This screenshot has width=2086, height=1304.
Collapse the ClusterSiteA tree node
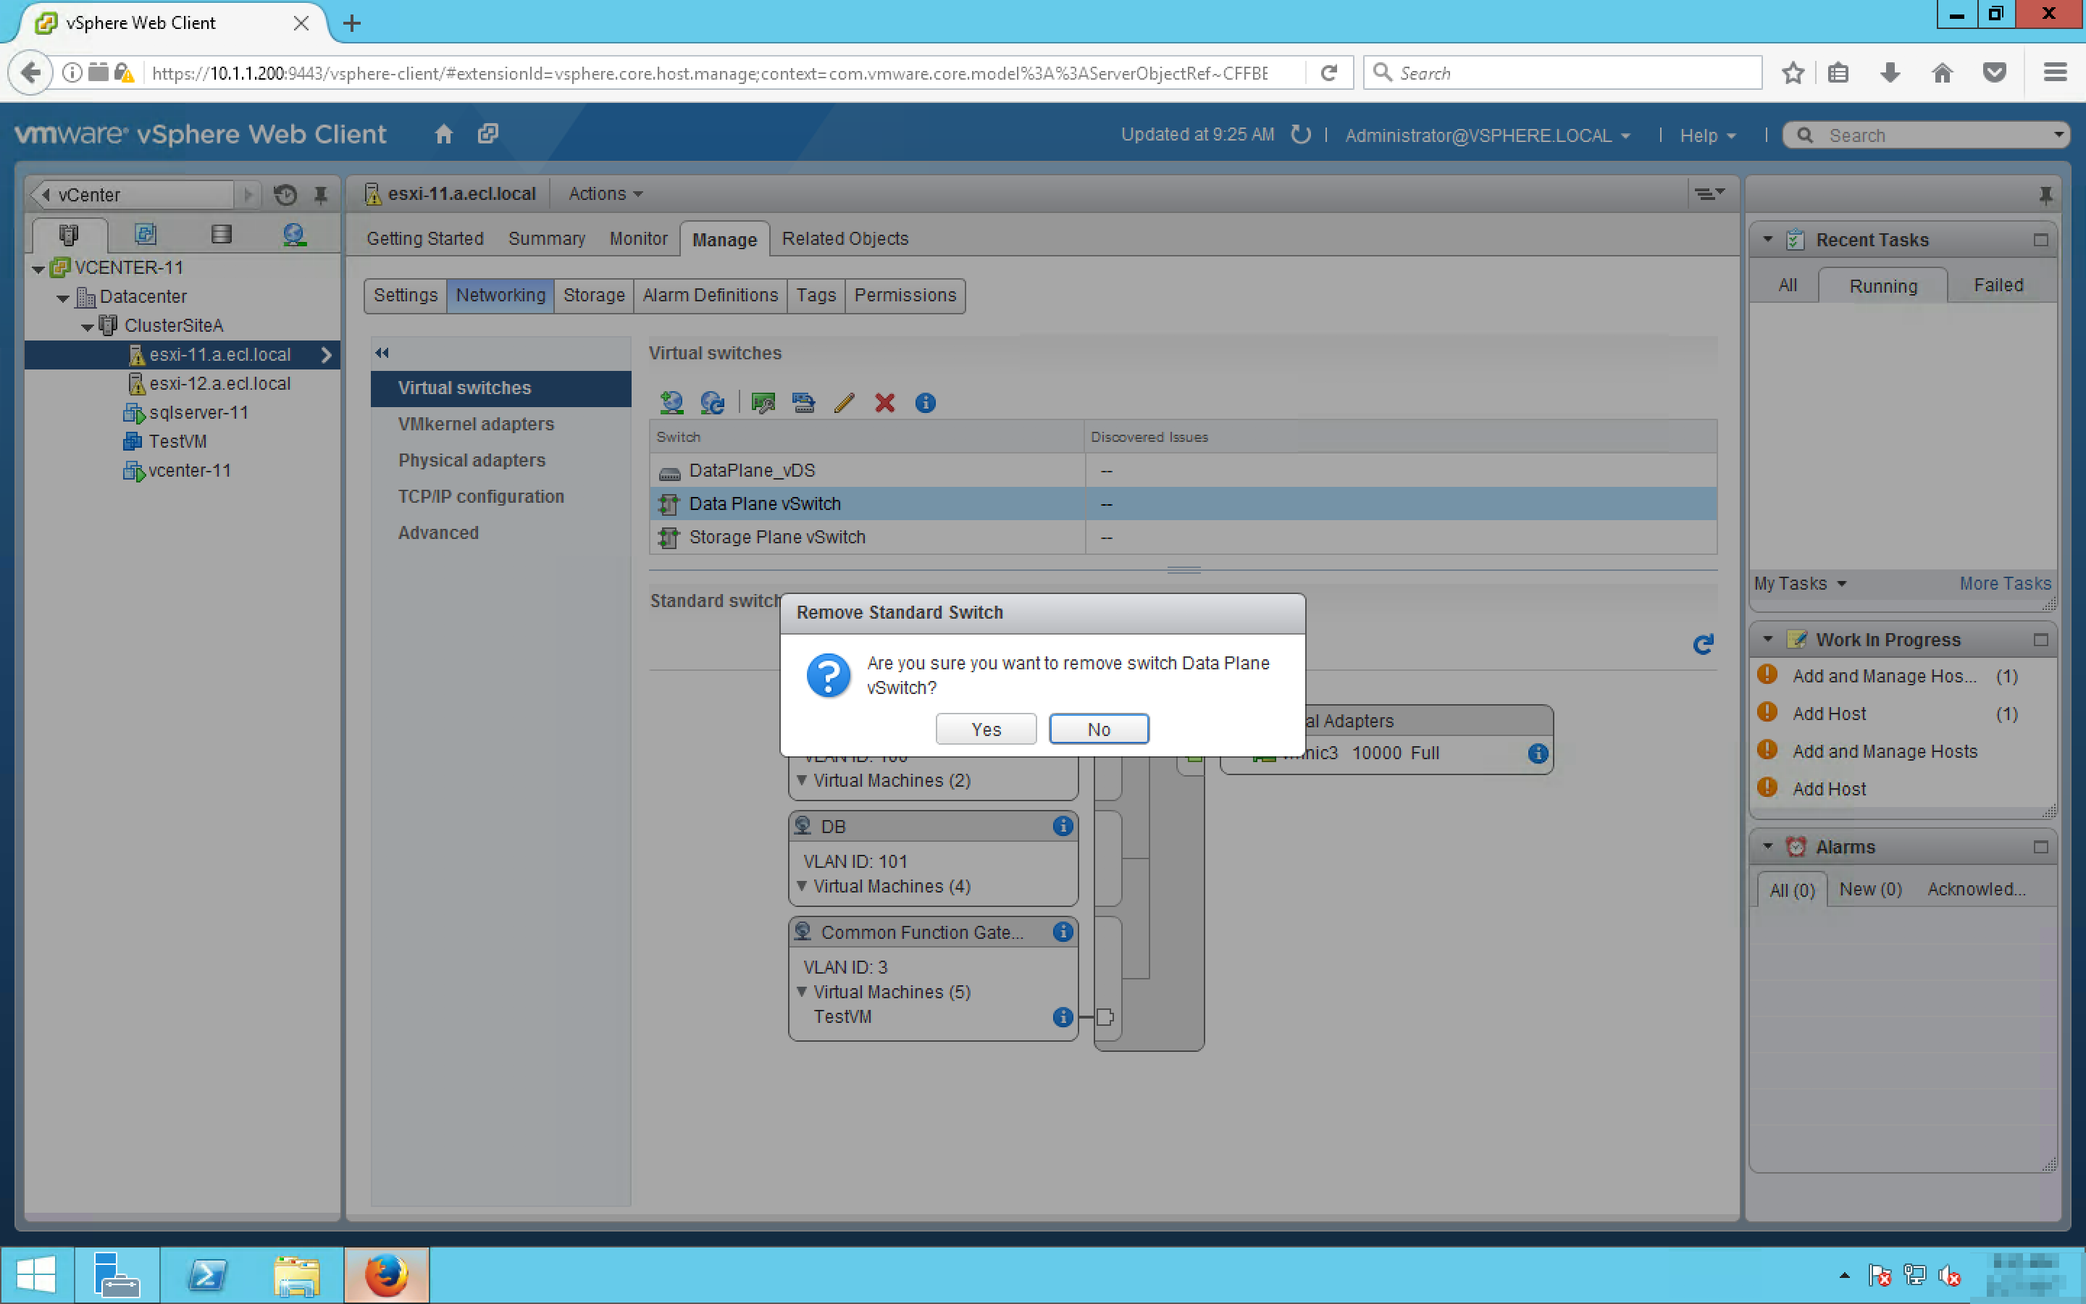point(87,327)
